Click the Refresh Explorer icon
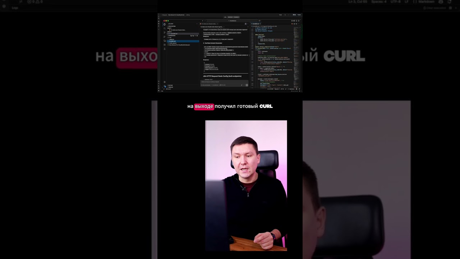This screenshot has width=460, height=259. (x=195, y=36)
